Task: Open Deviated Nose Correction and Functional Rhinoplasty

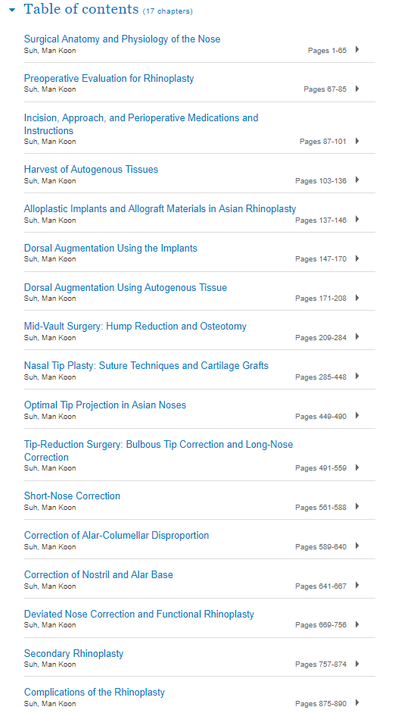Action: 139,614
